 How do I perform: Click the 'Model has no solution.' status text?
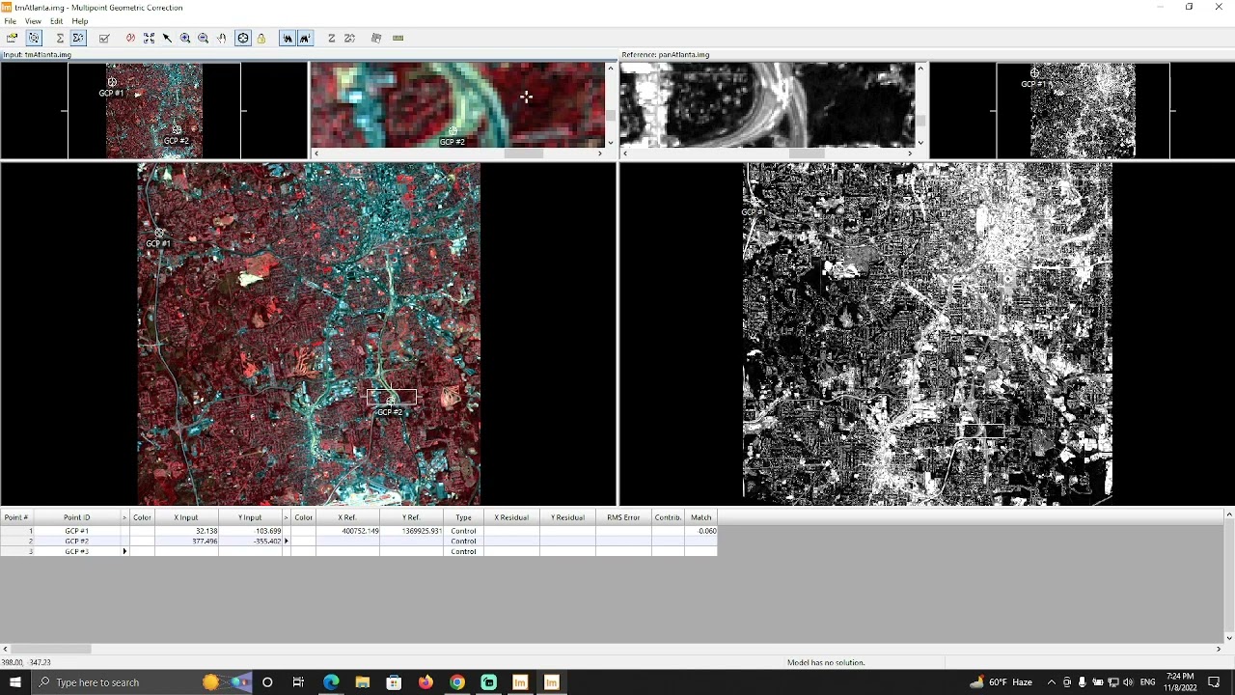[x=826, y=663]
